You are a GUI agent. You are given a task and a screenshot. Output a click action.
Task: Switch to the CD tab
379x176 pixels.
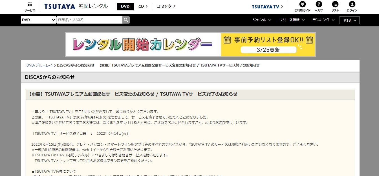pyautogui.click(x=143, y=6)
